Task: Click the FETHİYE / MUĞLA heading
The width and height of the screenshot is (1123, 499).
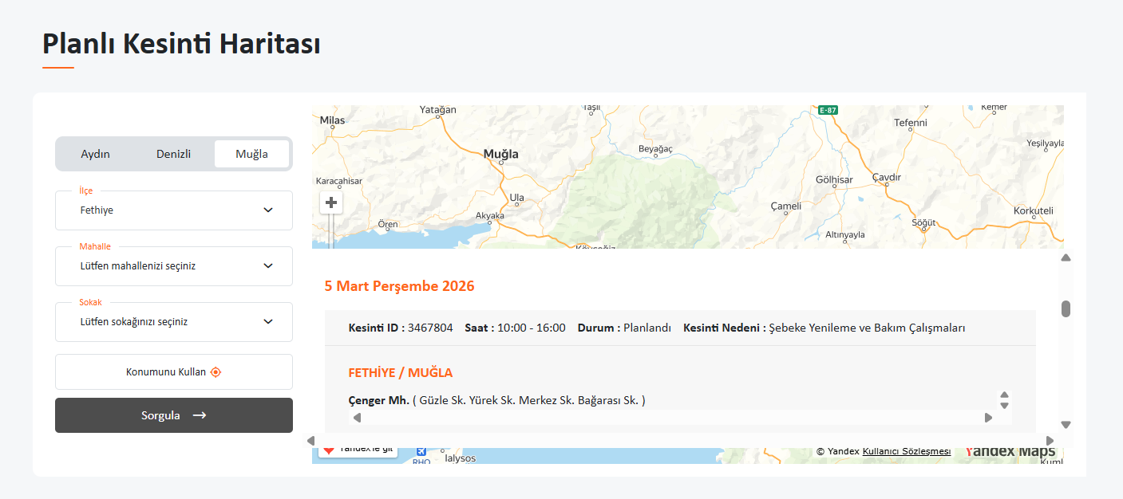Action: click(x=401, y=372)
